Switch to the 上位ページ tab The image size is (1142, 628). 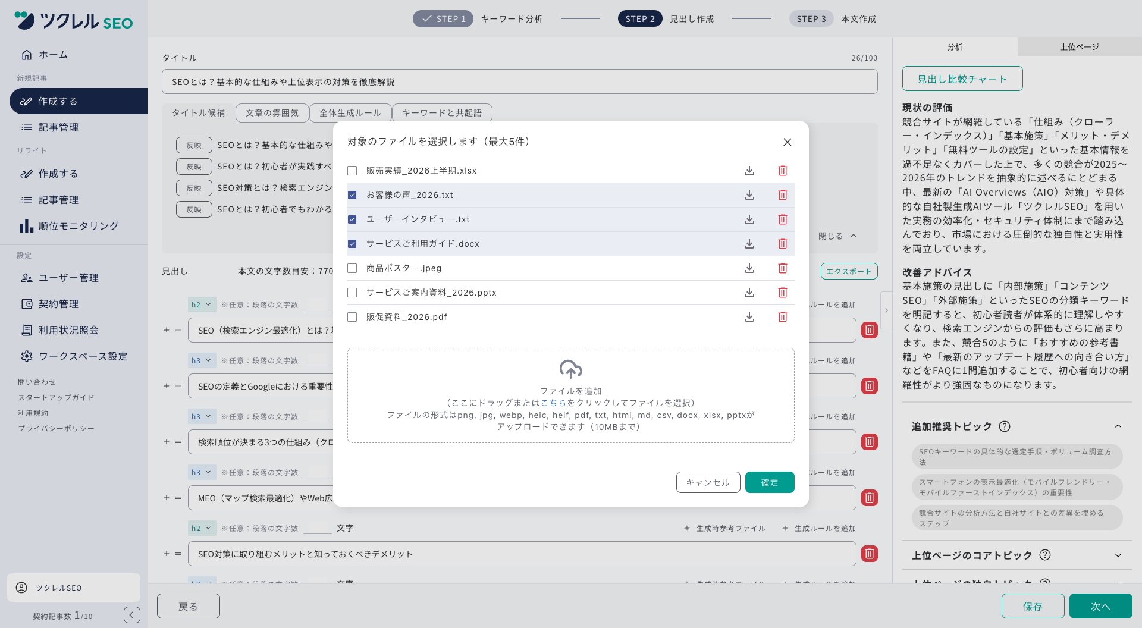point(1080,47)
